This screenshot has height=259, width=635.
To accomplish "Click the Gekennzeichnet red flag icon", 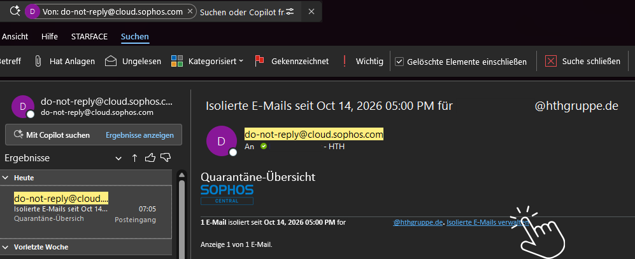I will coord(260,62).
